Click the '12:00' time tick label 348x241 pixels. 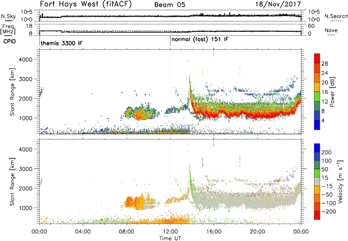(x=170, y=232)
